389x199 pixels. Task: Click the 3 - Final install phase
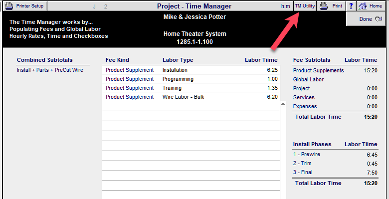tap(303, 172)
